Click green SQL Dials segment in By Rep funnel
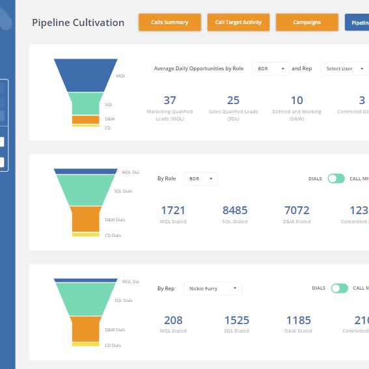The height and width of the screenshot is (369, 369). click(86, 299)
